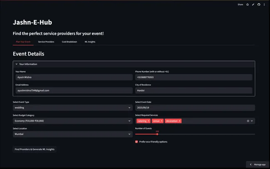270x169 pixels.
Task: Remove the venue service tag
Action: click(x=162, y=121)
